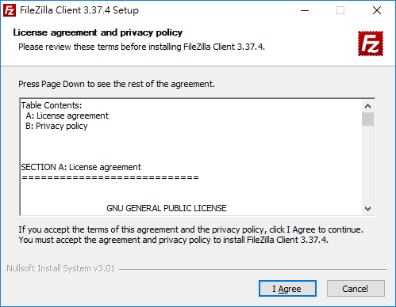Close the FileZilla Setup window
396x307 pixels.
pos(377,10)
